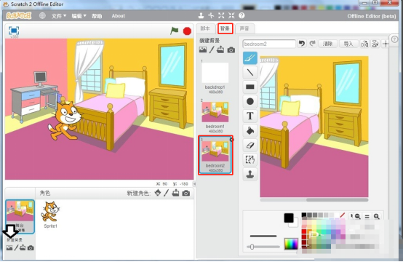403x262 pixels.
Task: New sprite from camera icon next to 新建角色
Action: (186, 193)
